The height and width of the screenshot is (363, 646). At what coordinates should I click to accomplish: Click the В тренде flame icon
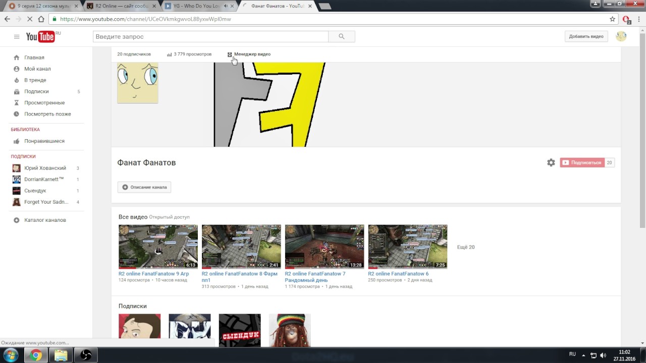17,80
